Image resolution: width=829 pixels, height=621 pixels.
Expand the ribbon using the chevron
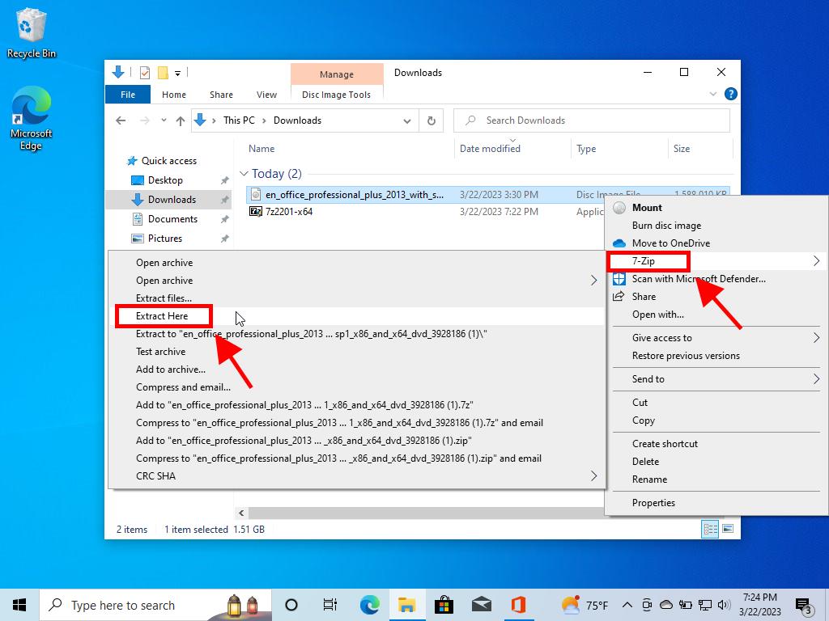coord(713,95)
